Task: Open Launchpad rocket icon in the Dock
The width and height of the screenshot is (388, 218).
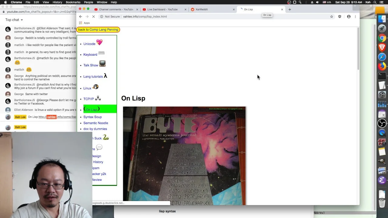Action: coord(382,28)
